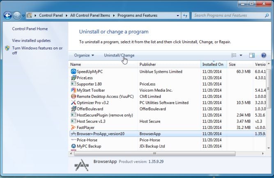
Task: Click the OfferBoulevard icon
Action: tap(74, 109)
